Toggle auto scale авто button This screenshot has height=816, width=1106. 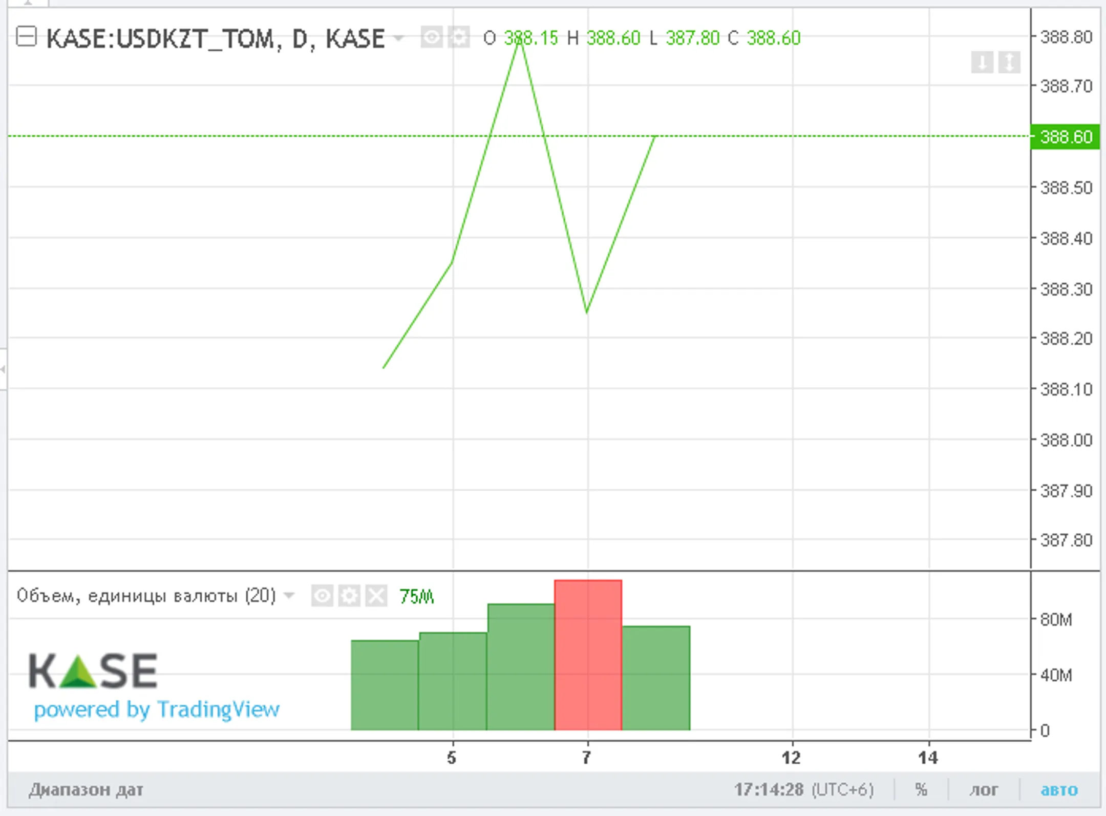(x=1059, y=789)
